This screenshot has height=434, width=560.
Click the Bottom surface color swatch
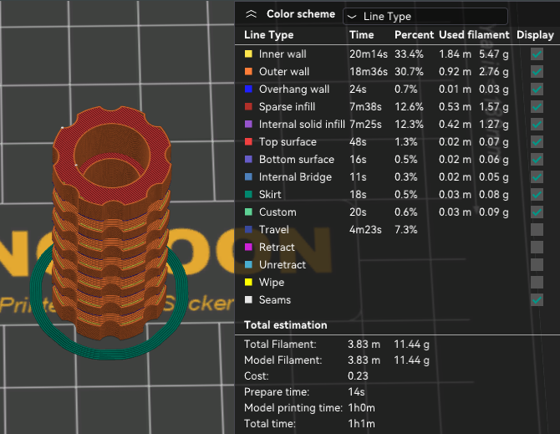(248, 159)
